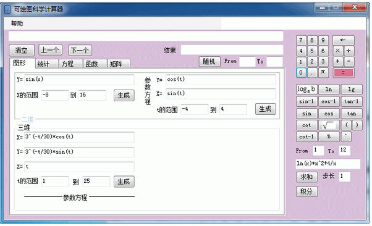Click number key 3

(x=323, y=61)
